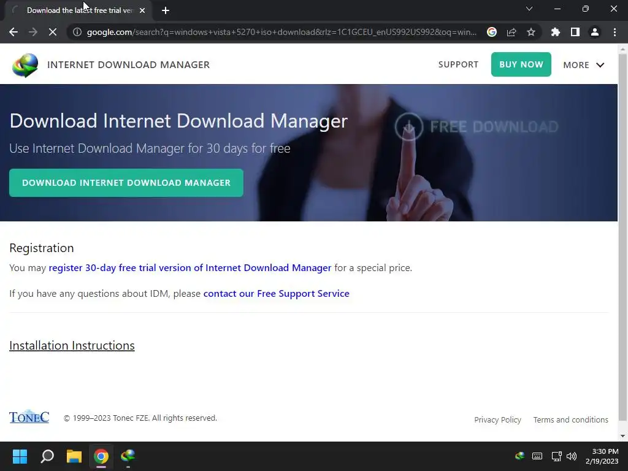The height and width of the screenshot is (471, 628).
Task: Open the Windows Start menu
Action: click(x=20, y=456)
